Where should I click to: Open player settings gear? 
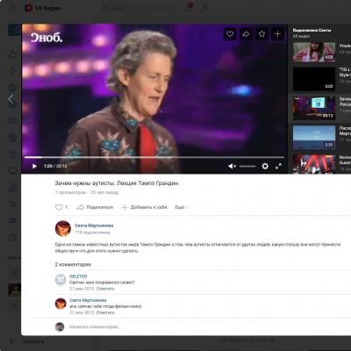[x=265, y=166]
